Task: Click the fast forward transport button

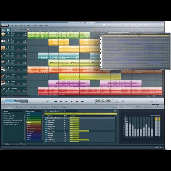Action: point(82,102)
